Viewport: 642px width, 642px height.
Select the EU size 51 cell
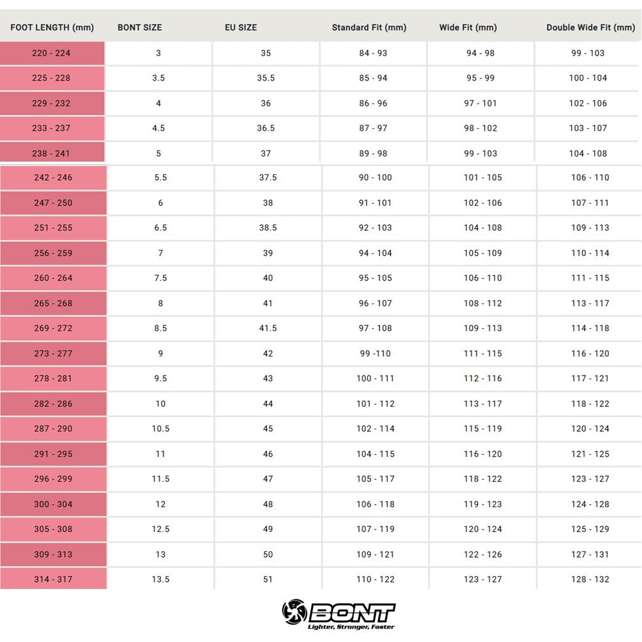(x=268, y=579)
